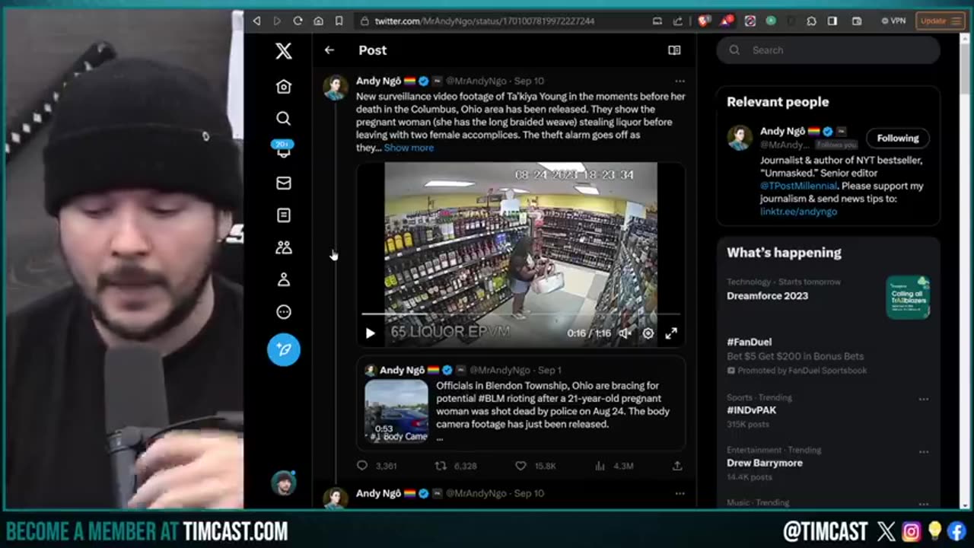This screenshot has width=974, height=548.
Task: Click the X Search field
Action: click(x=828, y=50)
